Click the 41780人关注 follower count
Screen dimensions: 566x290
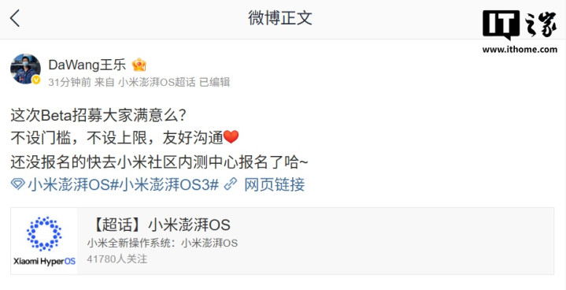117,259
